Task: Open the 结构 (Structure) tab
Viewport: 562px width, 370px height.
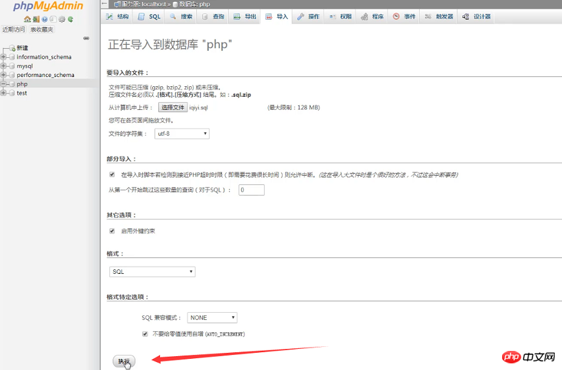Action: coord(117,16)
